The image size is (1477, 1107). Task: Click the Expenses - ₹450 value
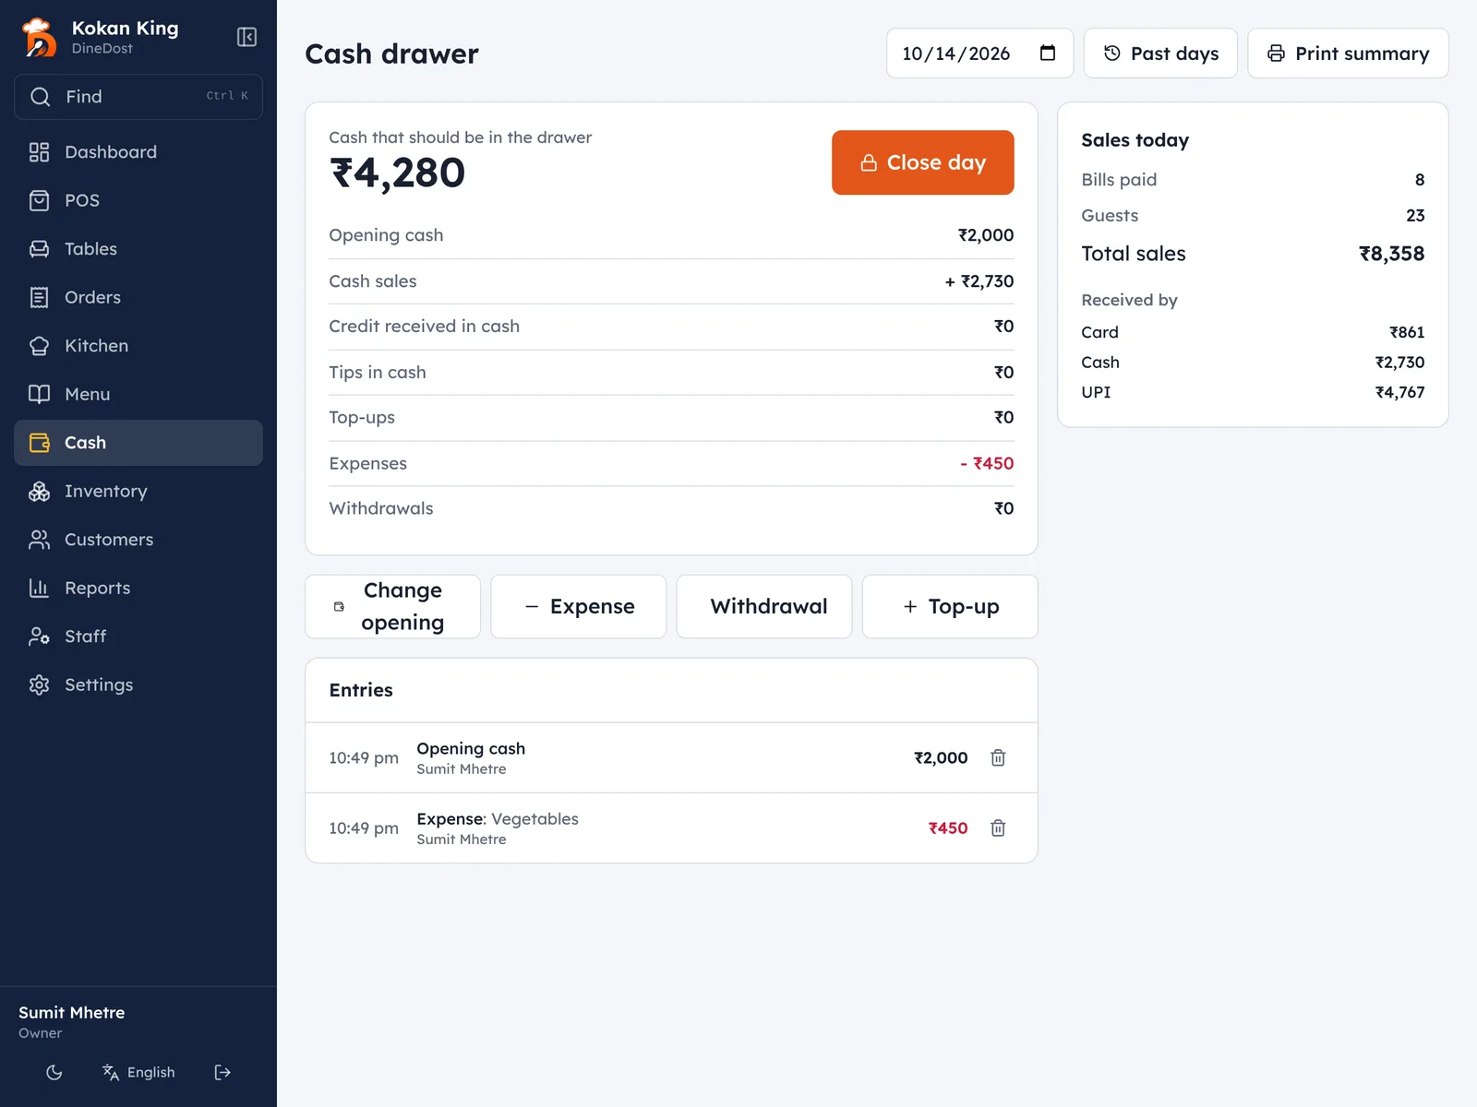987,463
